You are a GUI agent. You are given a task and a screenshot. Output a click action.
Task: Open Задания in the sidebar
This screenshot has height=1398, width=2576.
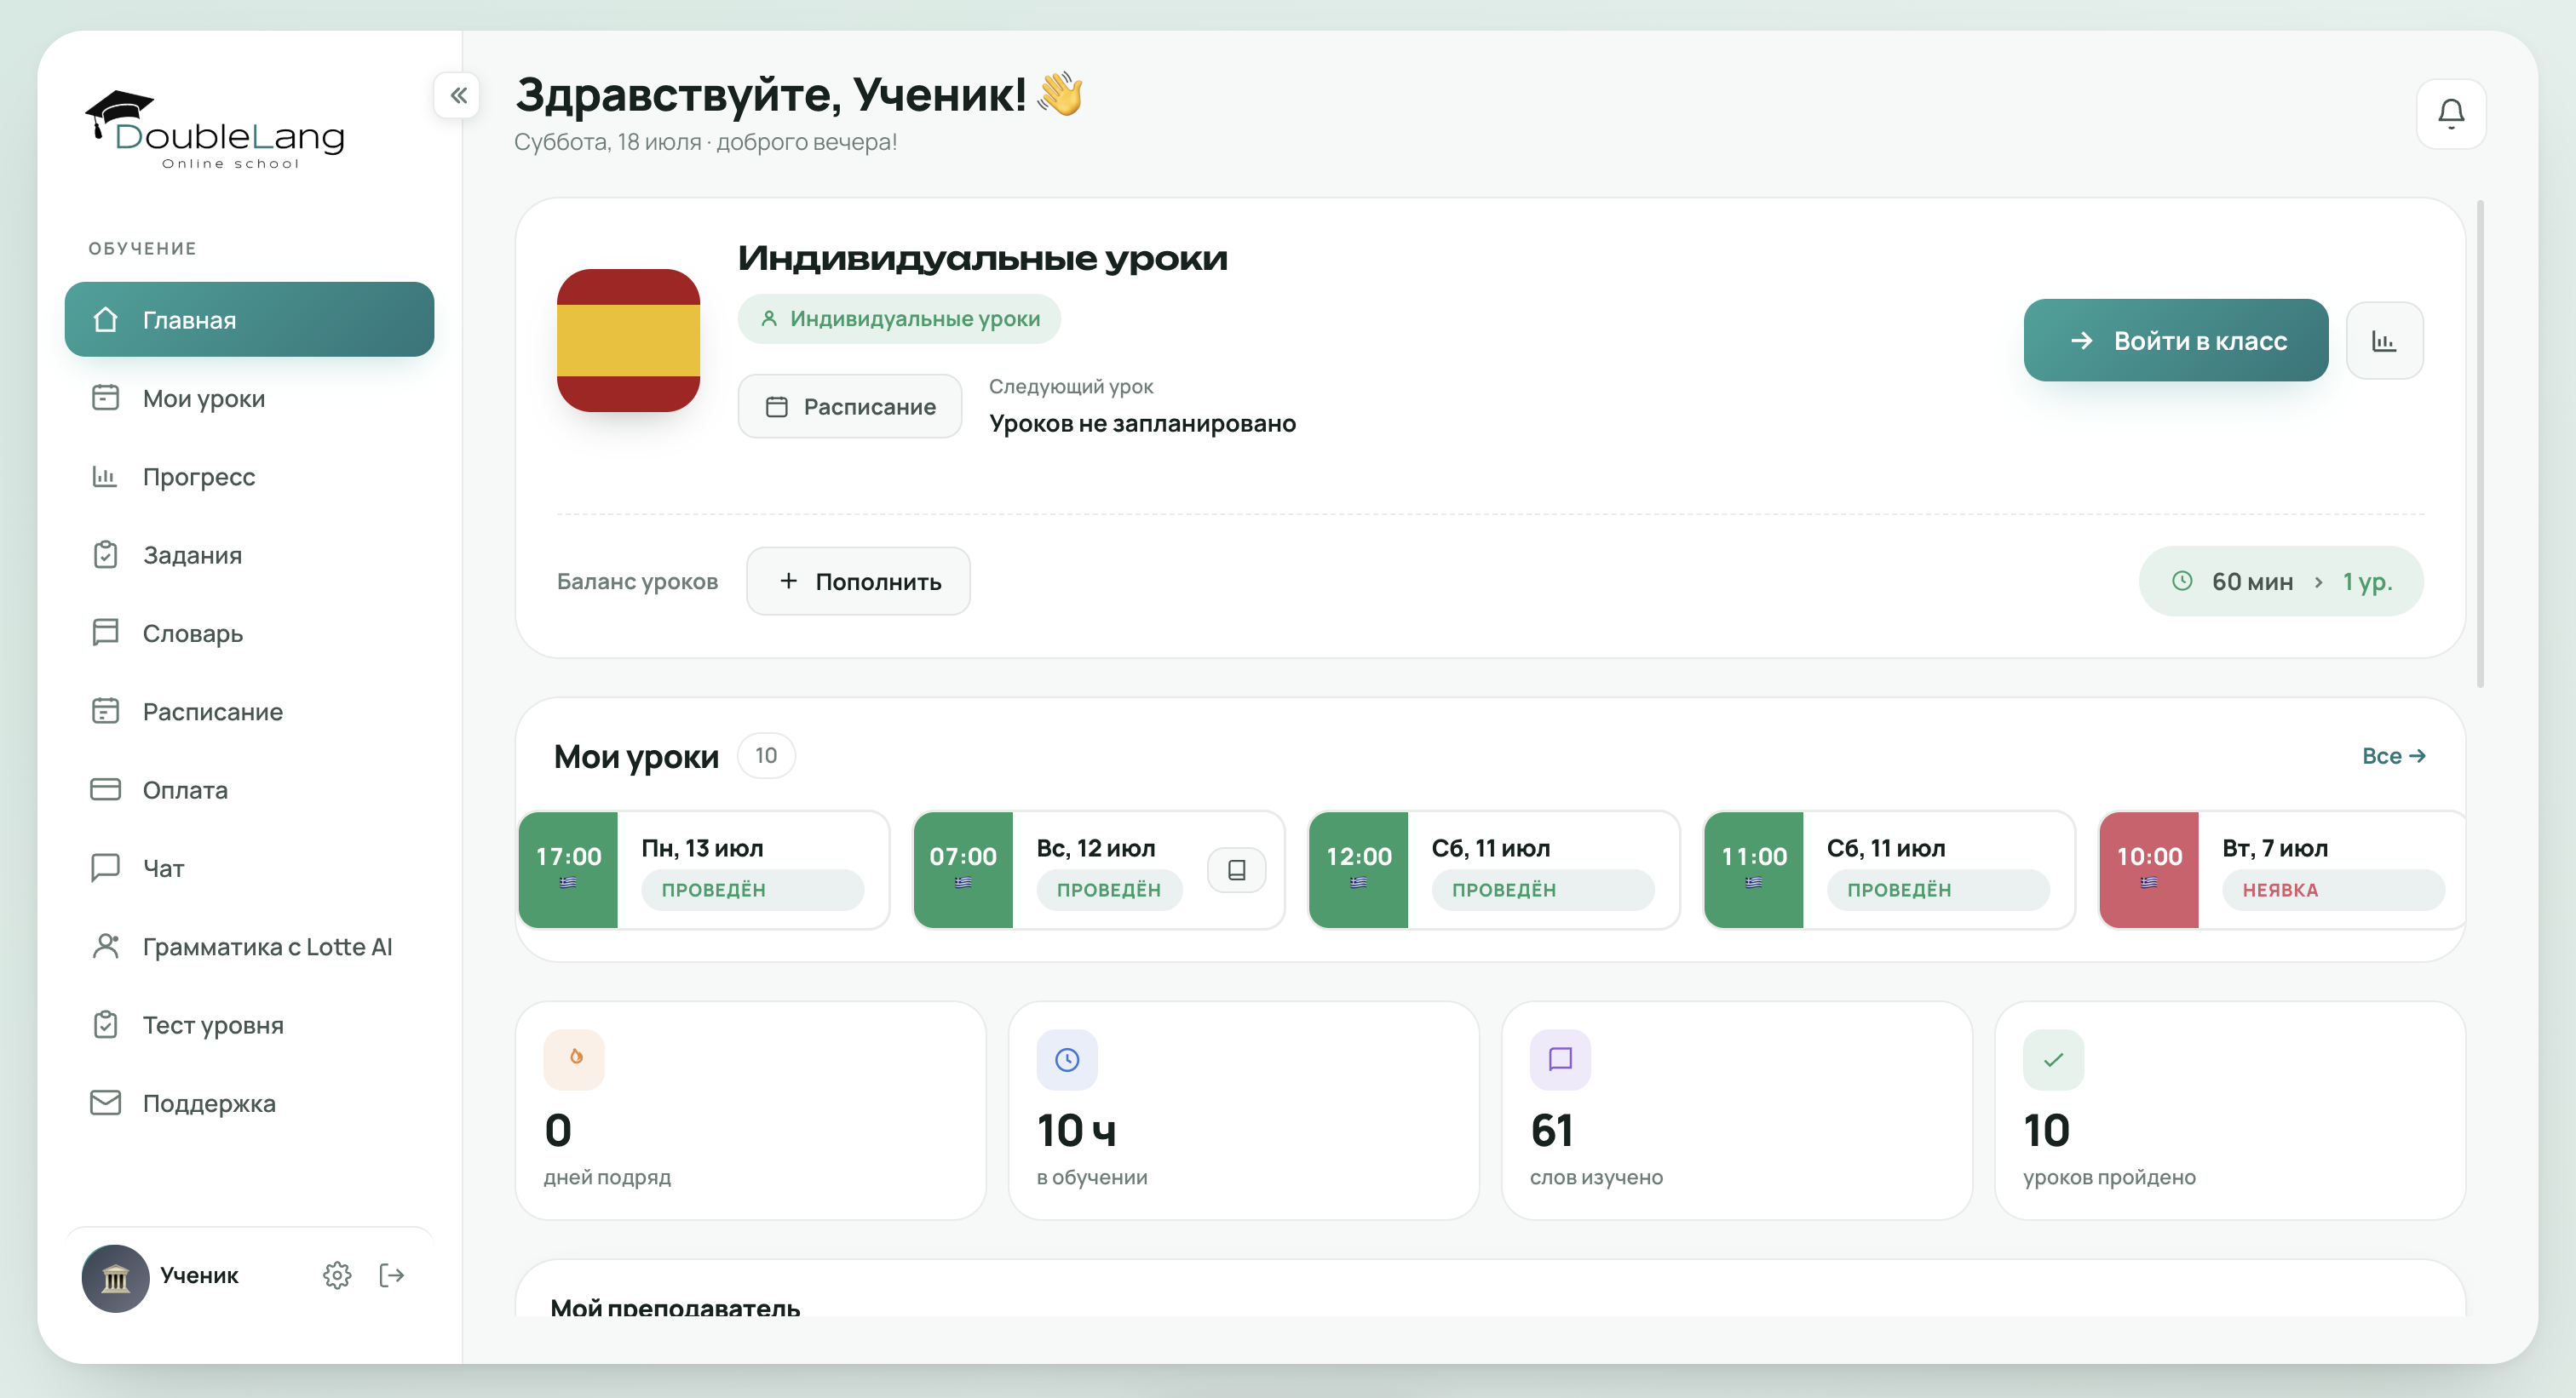click(x=249, y=554)
